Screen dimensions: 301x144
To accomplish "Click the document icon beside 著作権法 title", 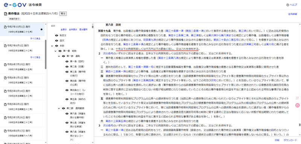I will click(5, 14).
